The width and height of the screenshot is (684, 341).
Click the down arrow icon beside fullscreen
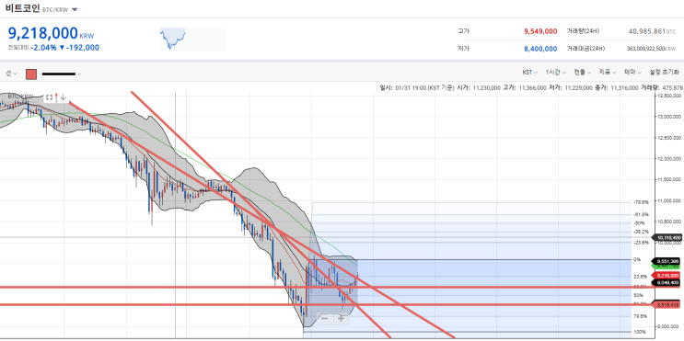tap(64, 97)
